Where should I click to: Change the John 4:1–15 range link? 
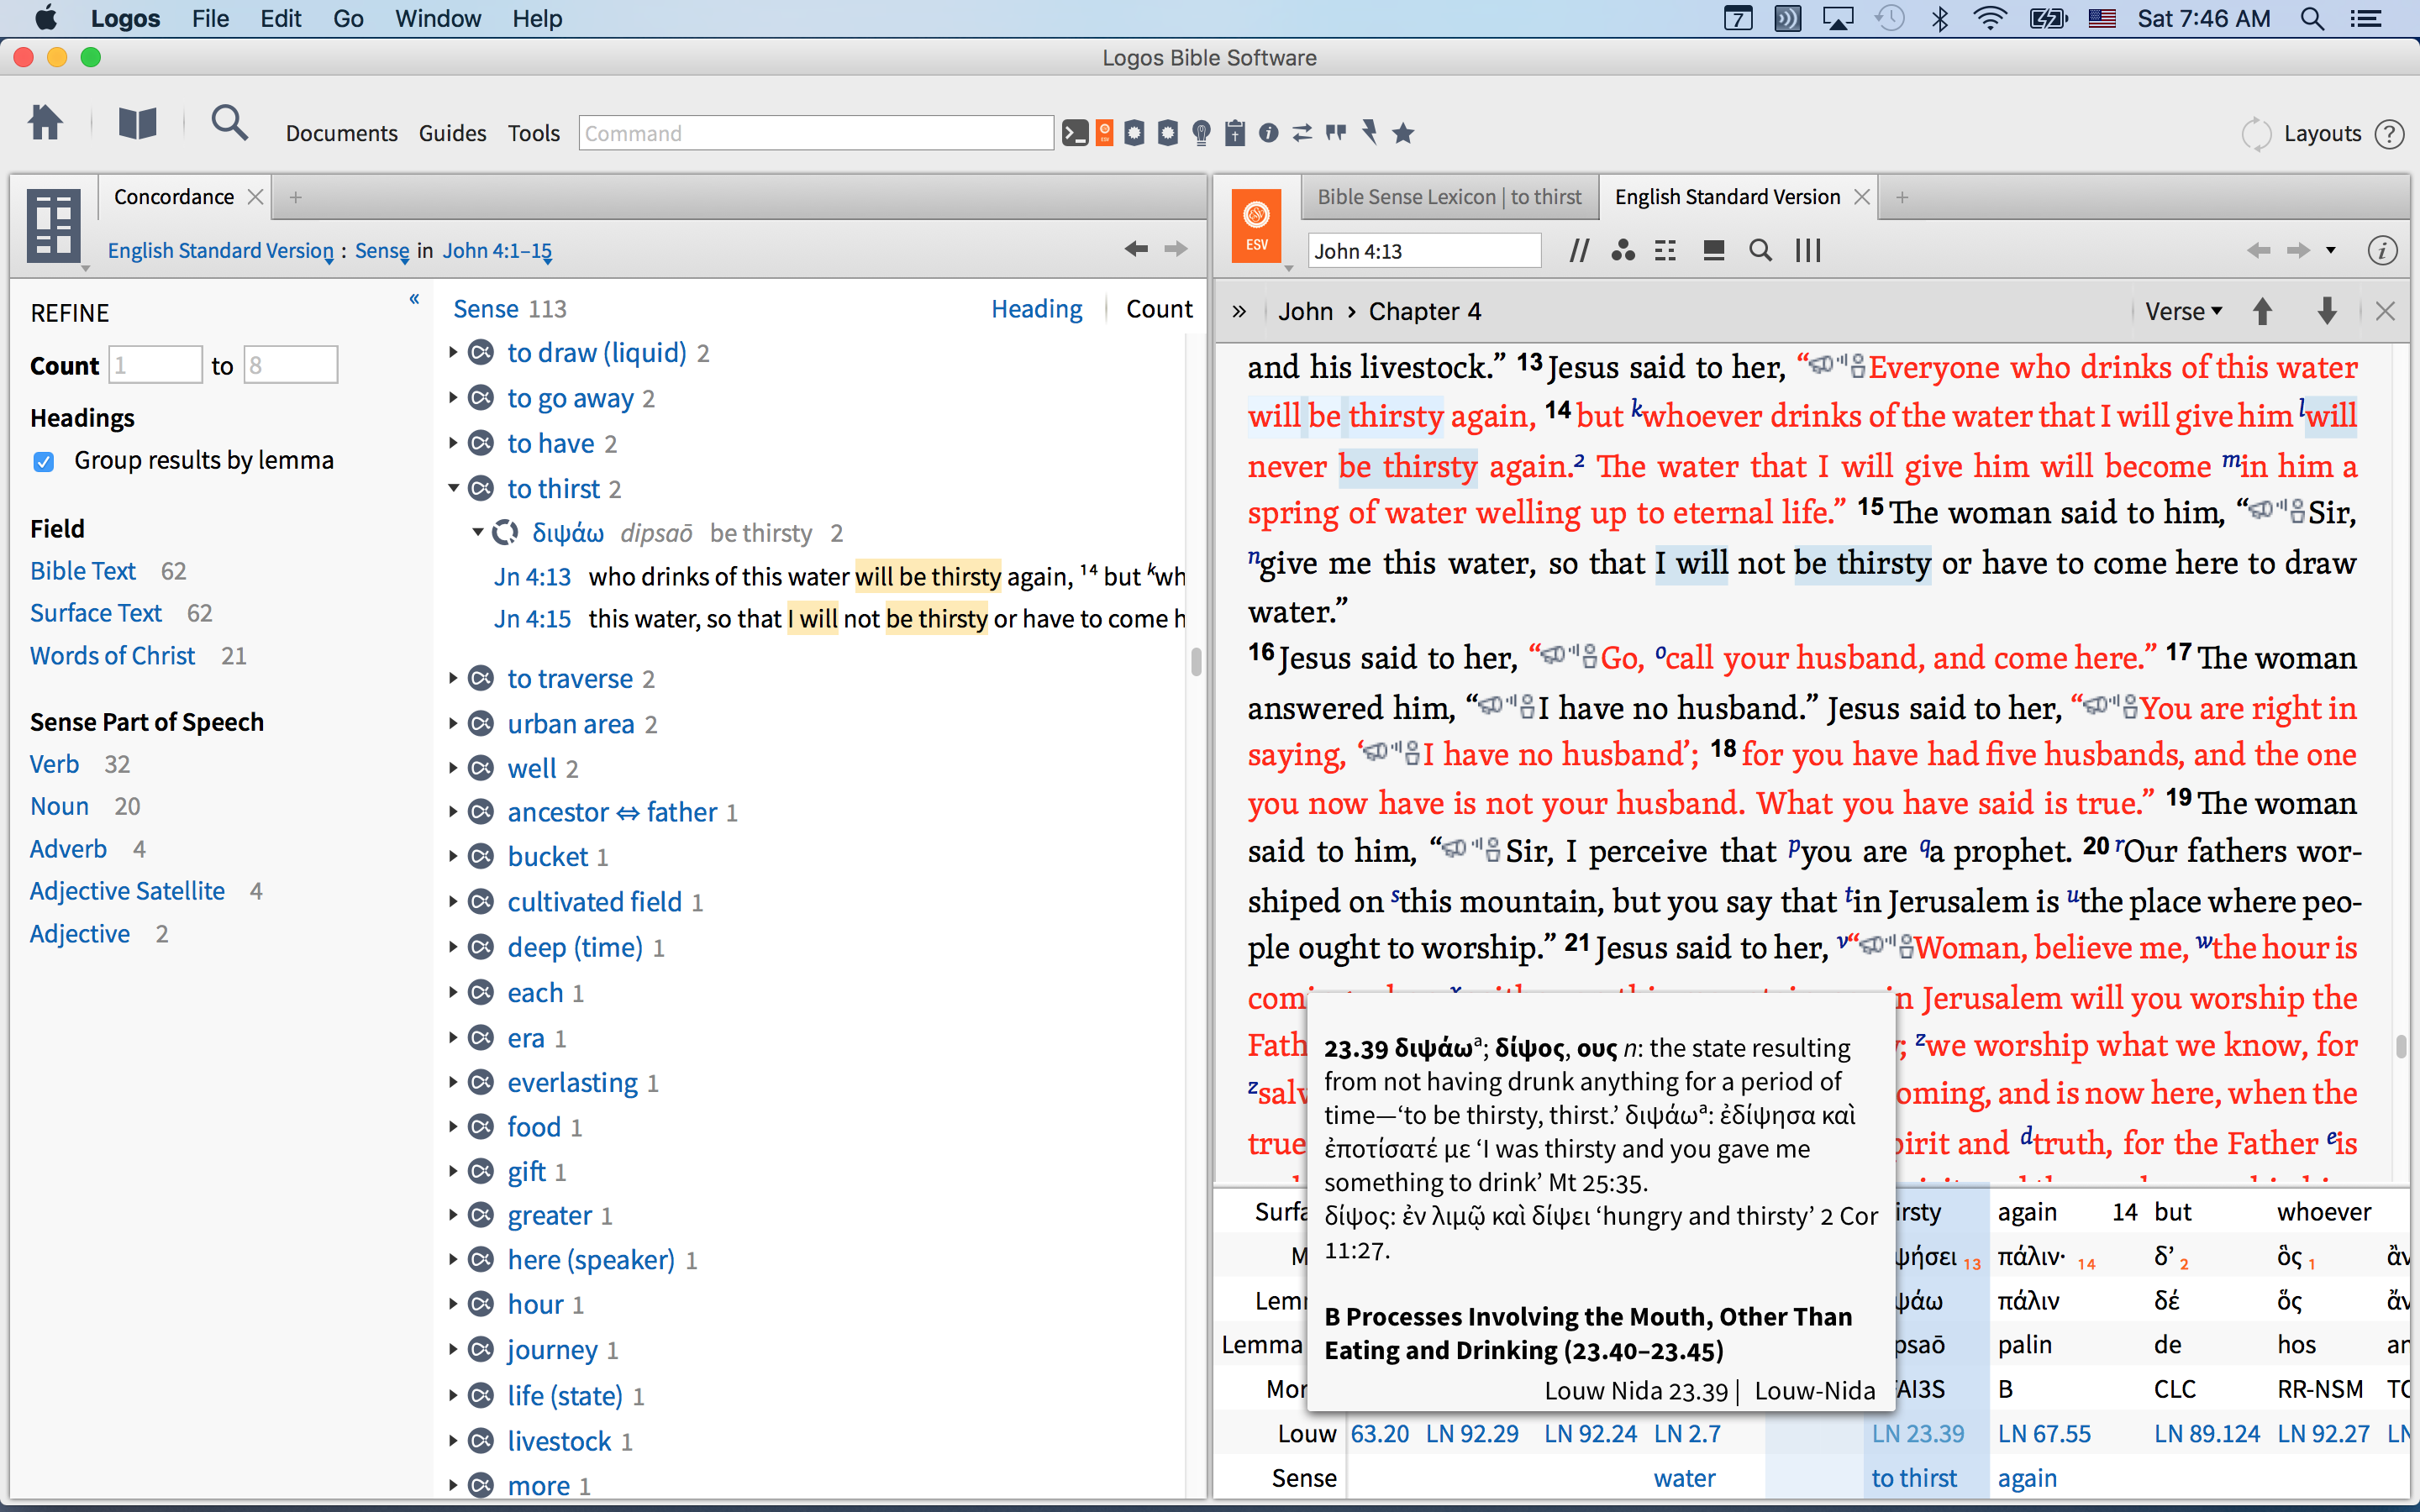[x=497, y=250]
